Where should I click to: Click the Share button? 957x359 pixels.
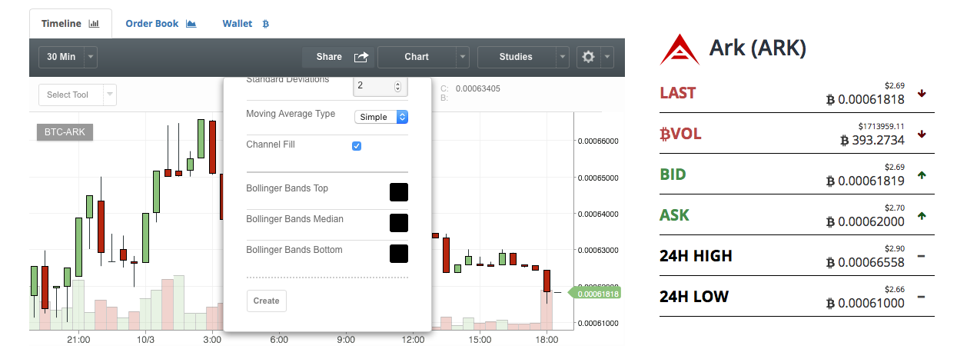click(x=337, y=57)
